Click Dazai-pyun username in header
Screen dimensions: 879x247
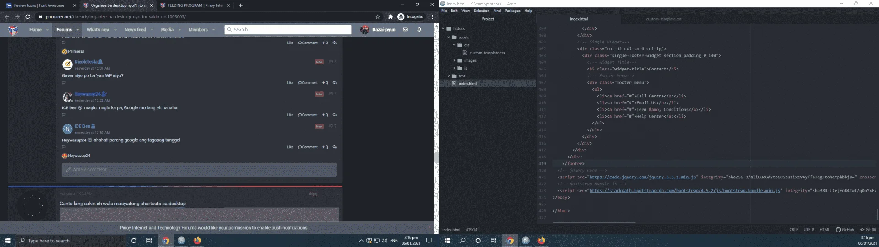(x=384, y=30)
